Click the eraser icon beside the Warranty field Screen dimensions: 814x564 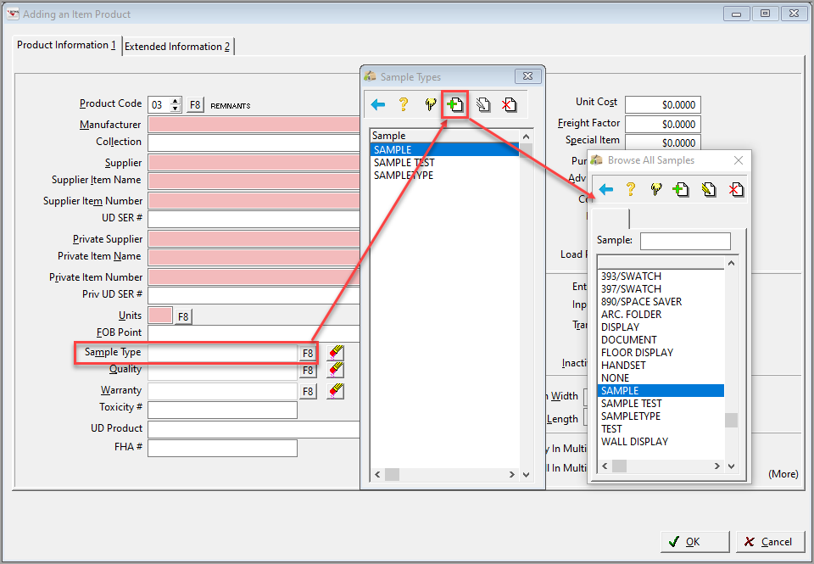pos(335,390)
